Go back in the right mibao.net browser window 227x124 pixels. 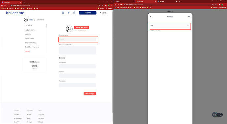(x=115, y=5)
